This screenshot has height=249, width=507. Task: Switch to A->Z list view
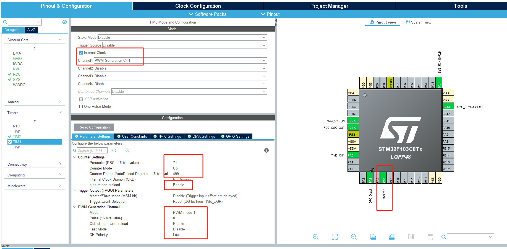(x=31, y=30)
